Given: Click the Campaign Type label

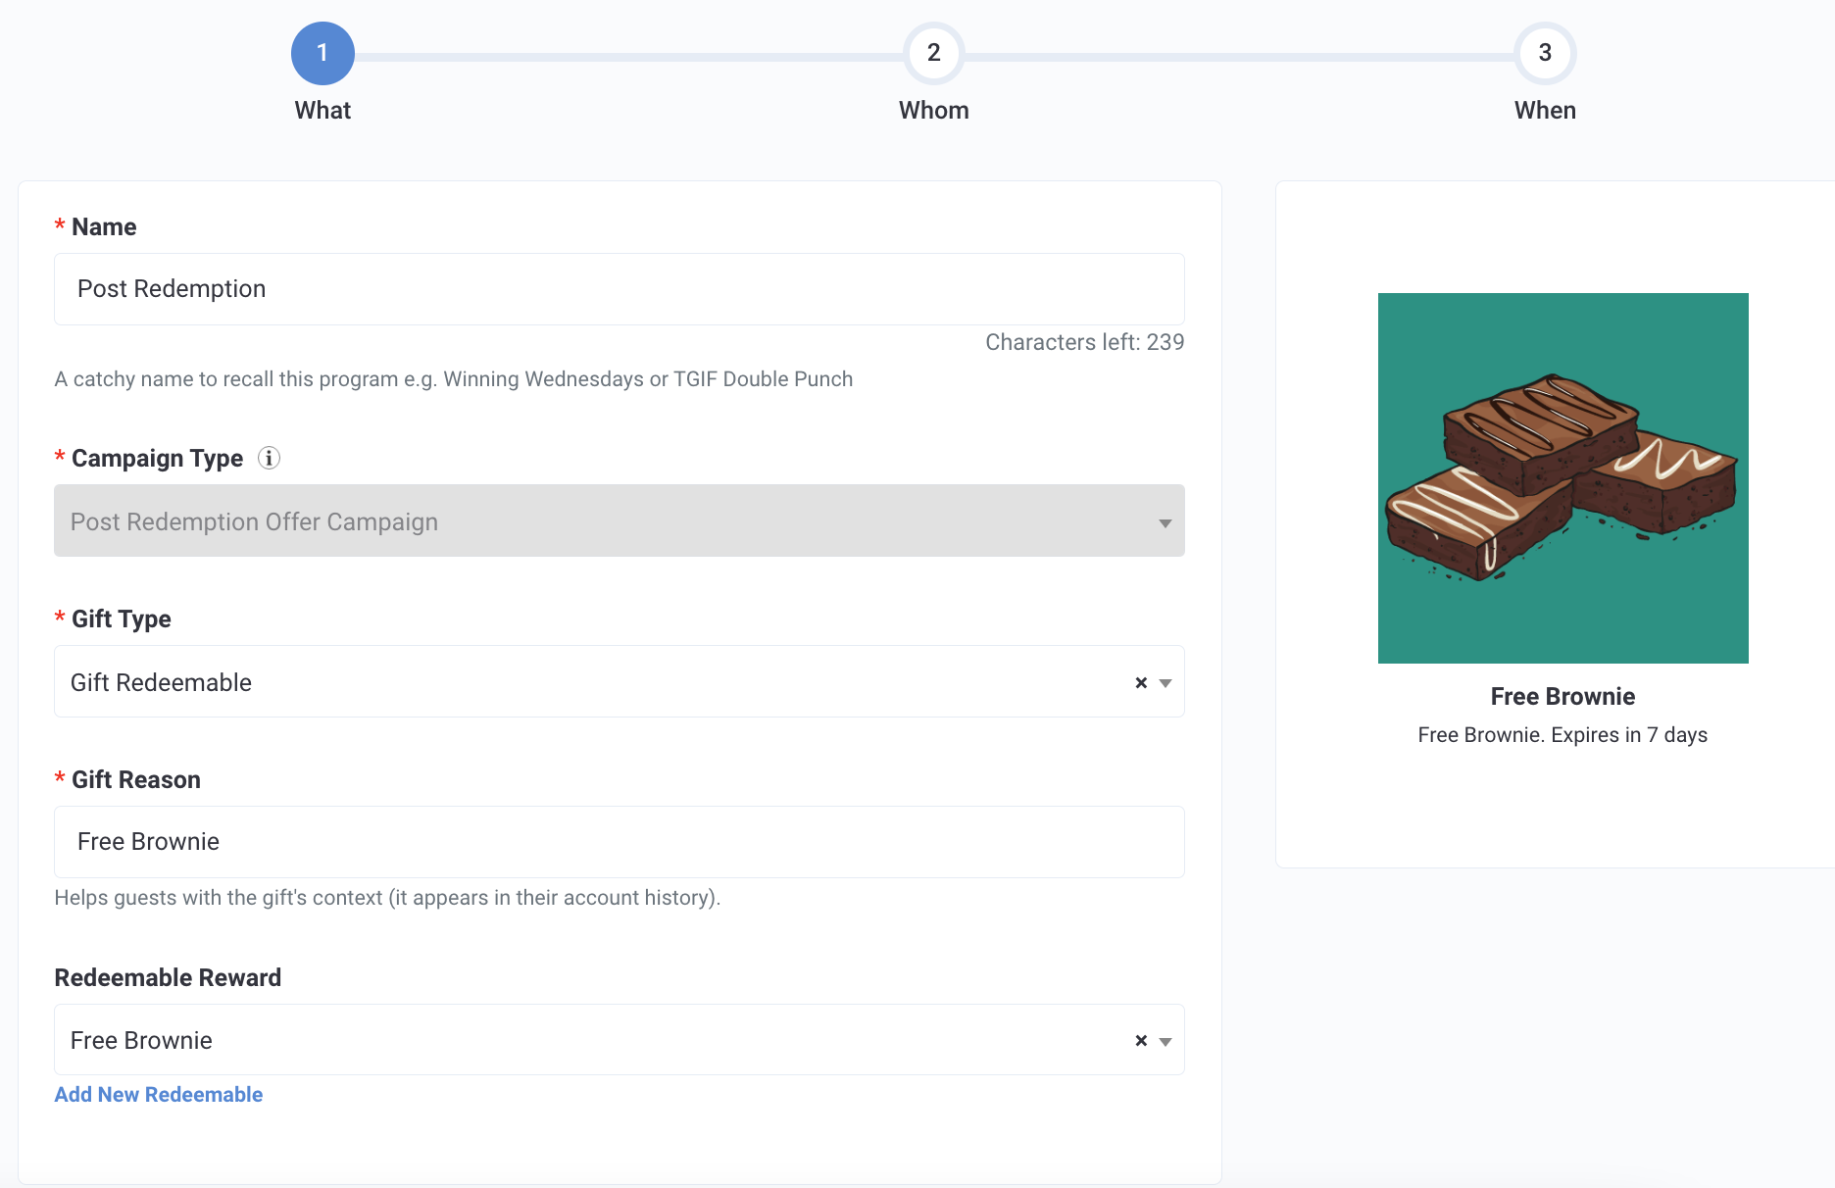Looking at the screenshot, I should click(157, 458).
